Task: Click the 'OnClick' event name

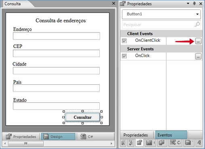Action: [142, 55]
